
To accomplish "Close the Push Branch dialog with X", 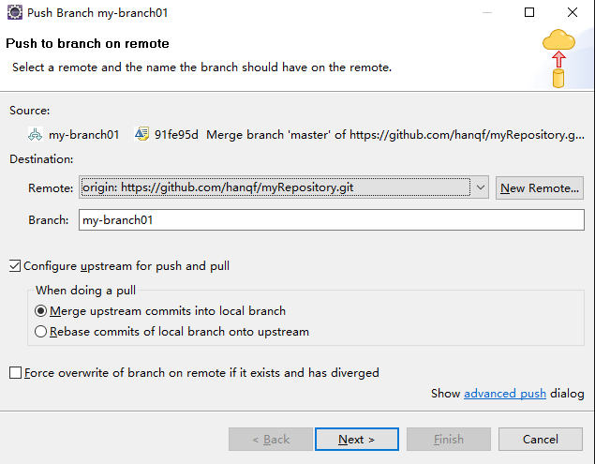I will (573, 12).
